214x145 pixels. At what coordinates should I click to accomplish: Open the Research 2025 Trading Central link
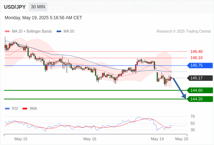[184, 32]
